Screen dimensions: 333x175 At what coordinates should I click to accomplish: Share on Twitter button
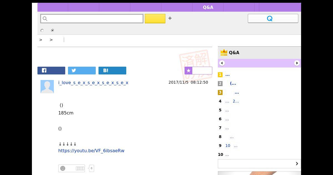point(82,71)
